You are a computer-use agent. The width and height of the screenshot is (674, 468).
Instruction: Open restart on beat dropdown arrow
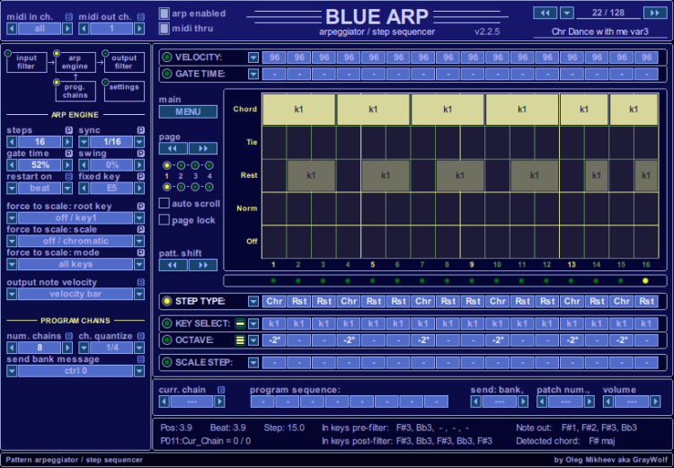click(x=67, y=189)
